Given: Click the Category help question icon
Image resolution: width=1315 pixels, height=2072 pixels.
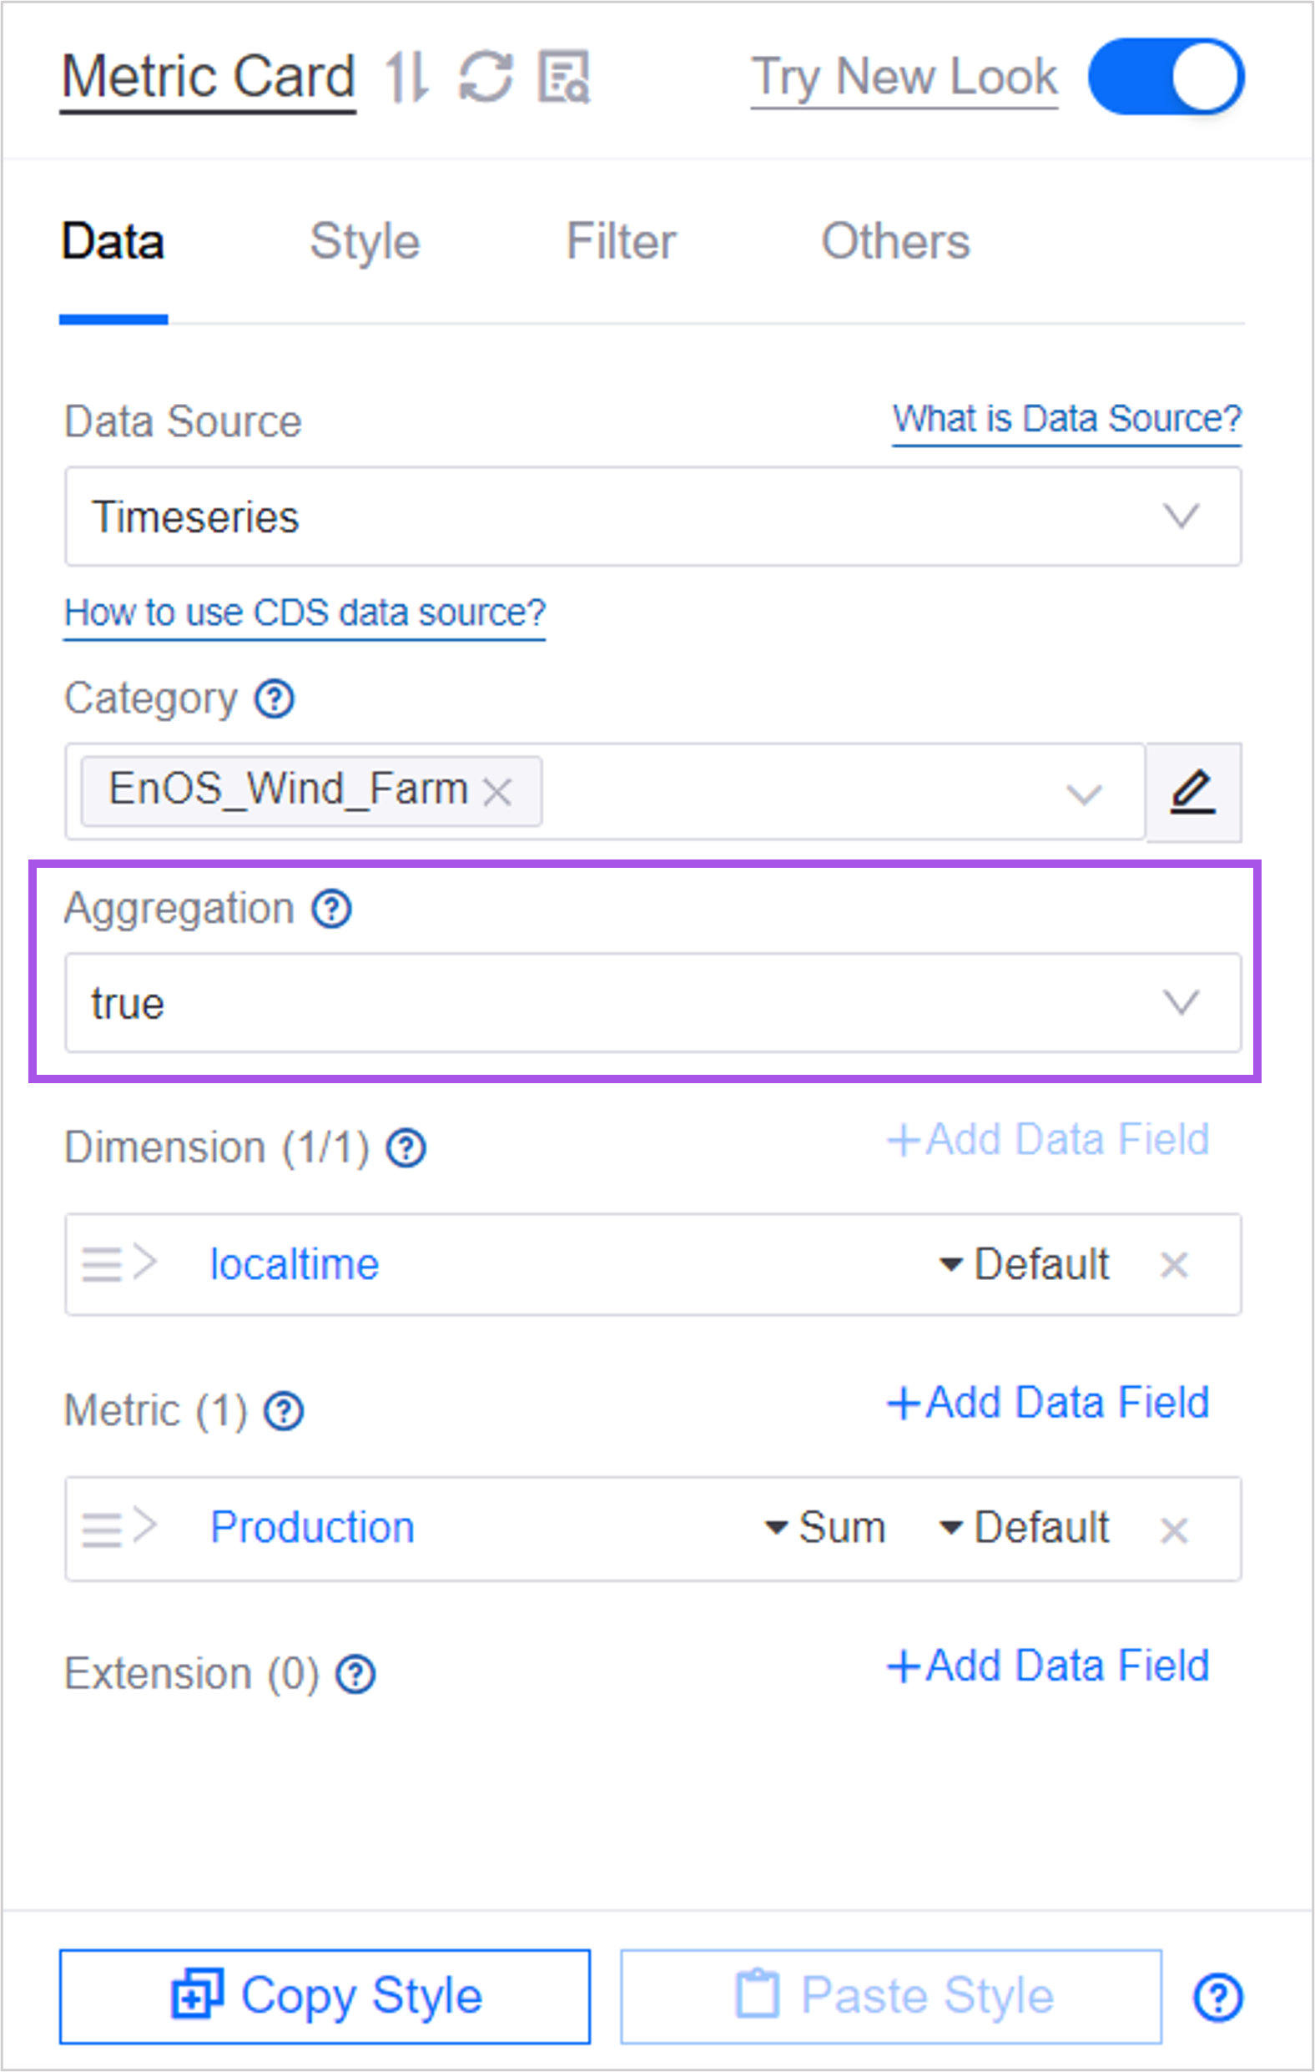Looking at the screenshot, I should click(275, 698).
